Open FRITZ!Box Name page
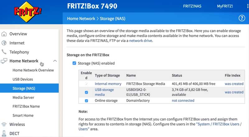The width and height of the screenshot is (249, 137). click(26, 106)
